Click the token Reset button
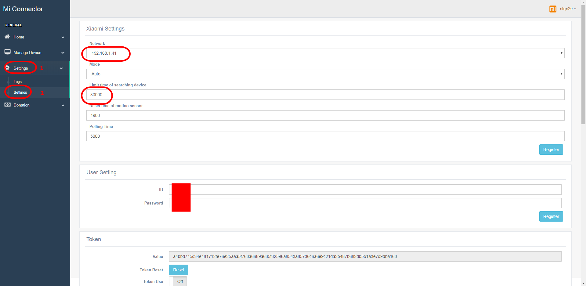This screenshot has height=286, width=586. click(x=179, y=270)
